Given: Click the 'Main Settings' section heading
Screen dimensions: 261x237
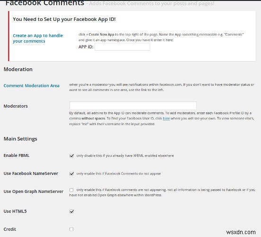Looking at the screenshot, I should pos(20,139).
